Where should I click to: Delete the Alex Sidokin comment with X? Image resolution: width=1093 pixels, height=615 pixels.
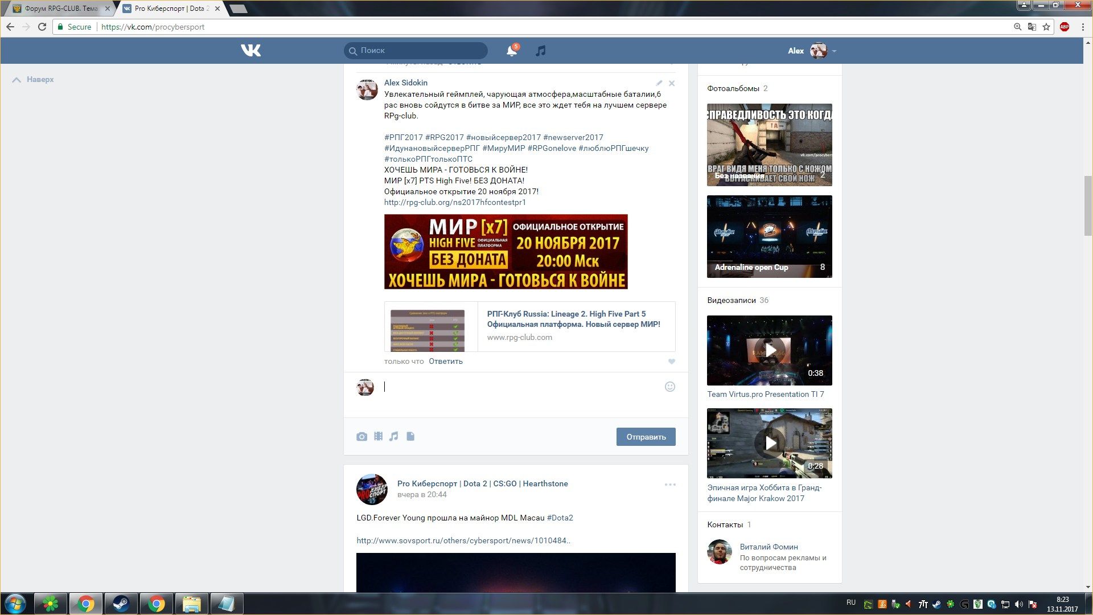672,83
